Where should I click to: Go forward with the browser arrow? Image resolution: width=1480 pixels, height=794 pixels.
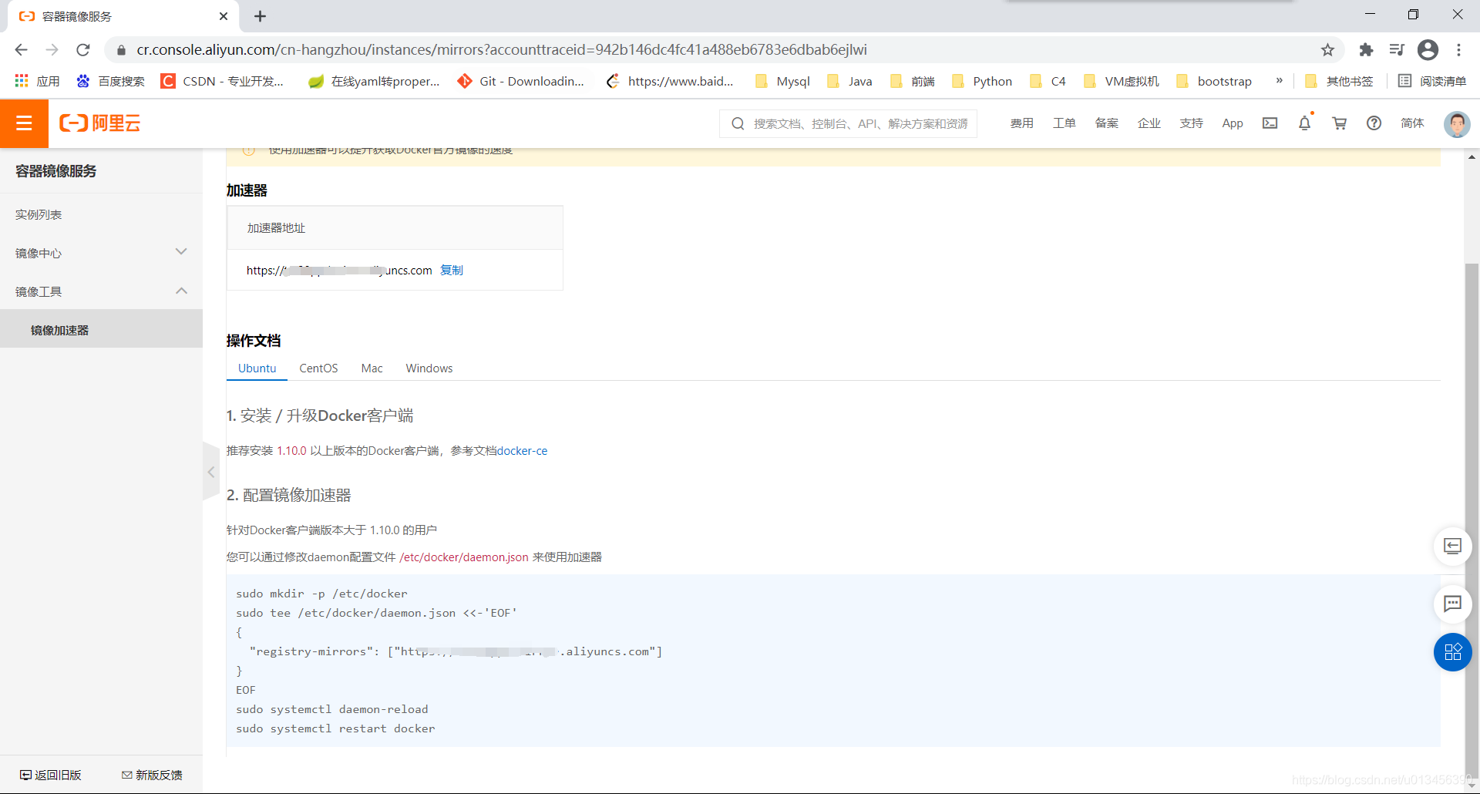(x=52, y=50)
